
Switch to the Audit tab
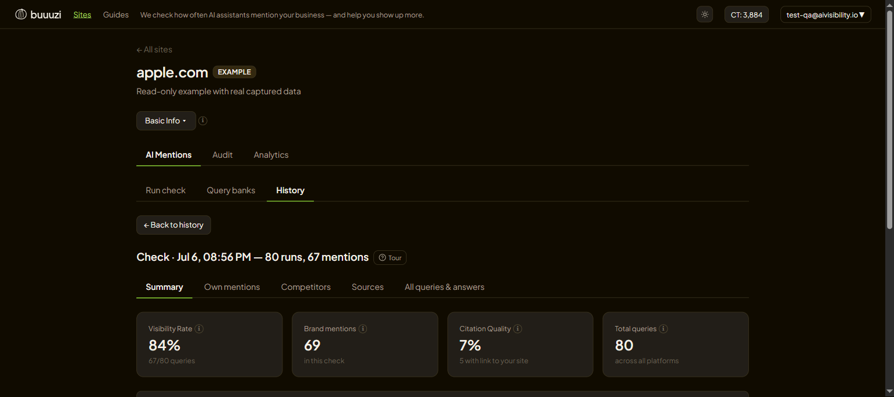click(x=222, y=155)
